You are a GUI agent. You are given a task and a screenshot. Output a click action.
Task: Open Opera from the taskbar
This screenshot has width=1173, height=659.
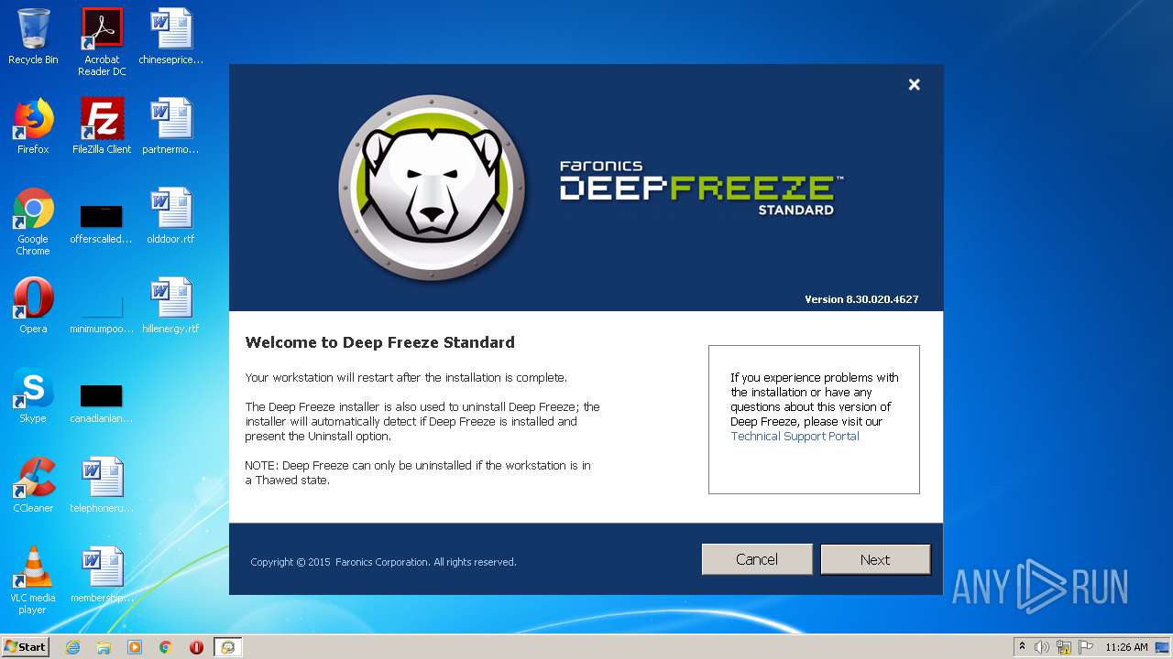point(196,647)
